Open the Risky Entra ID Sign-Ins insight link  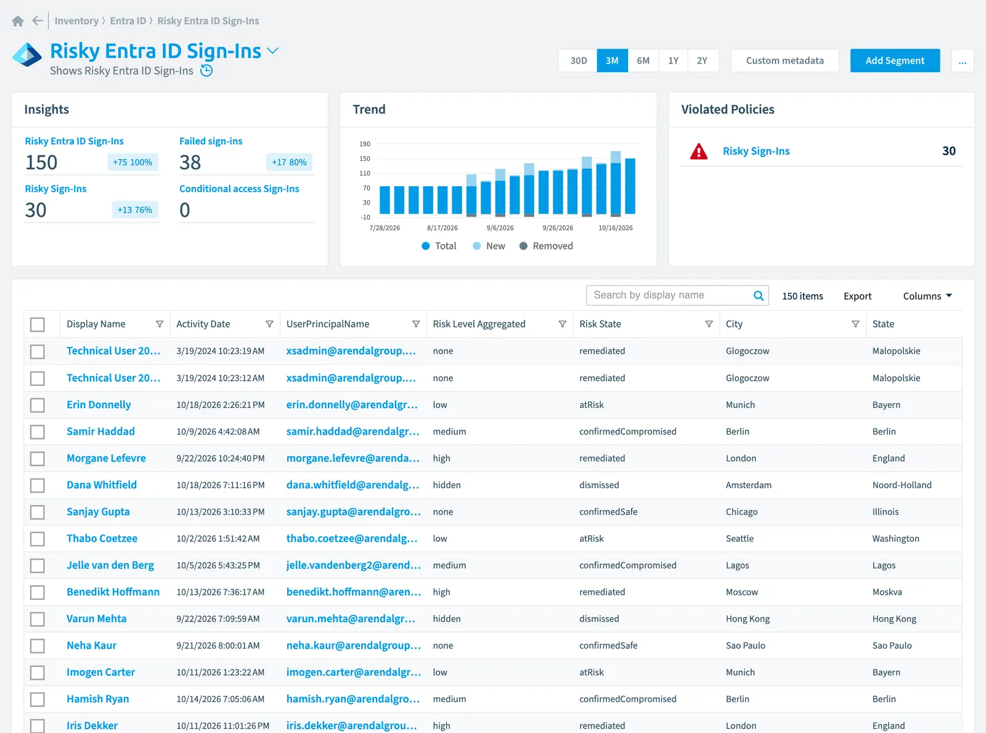pyautogui.click(x=74, y=141)
